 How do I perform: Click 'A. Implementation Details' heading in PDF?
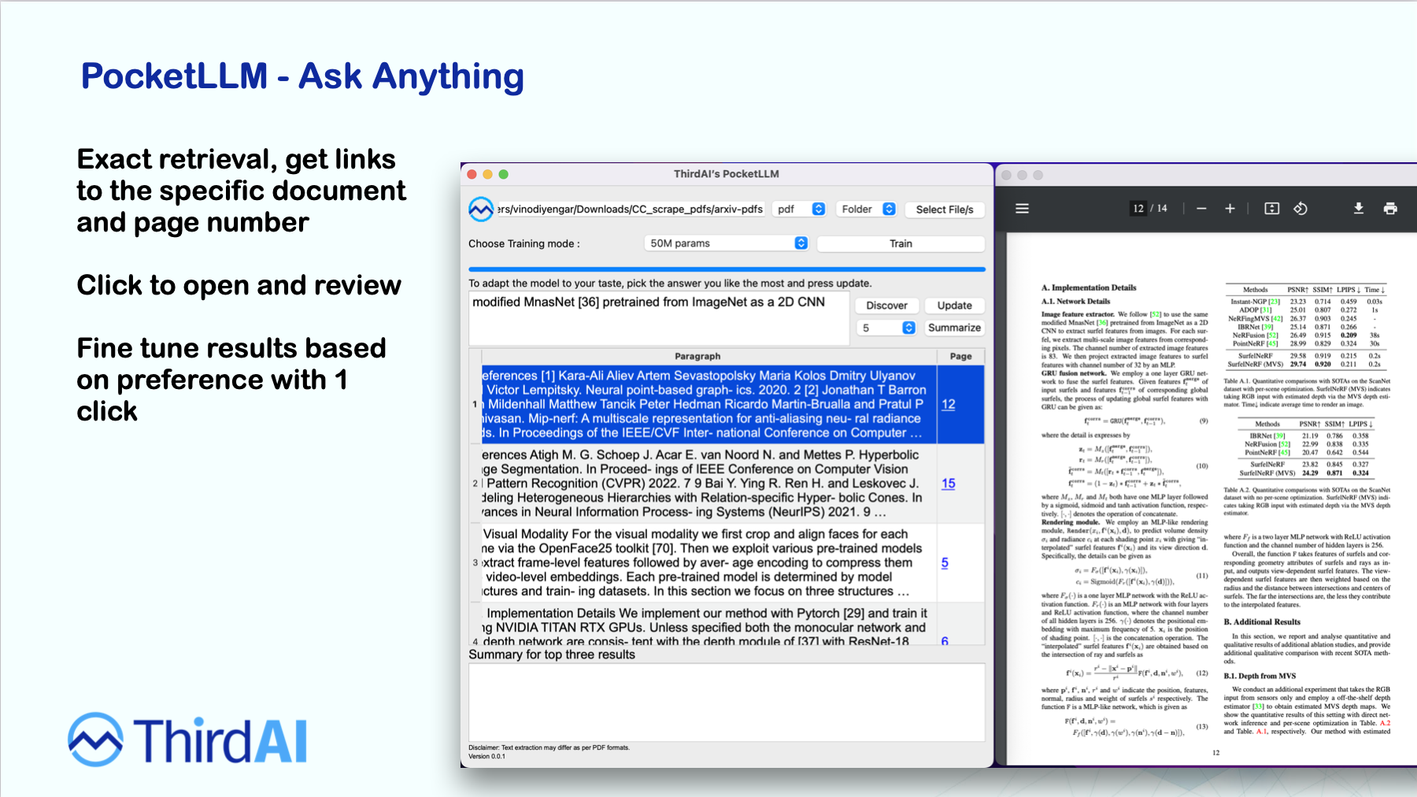click(x=1089, y=287)
